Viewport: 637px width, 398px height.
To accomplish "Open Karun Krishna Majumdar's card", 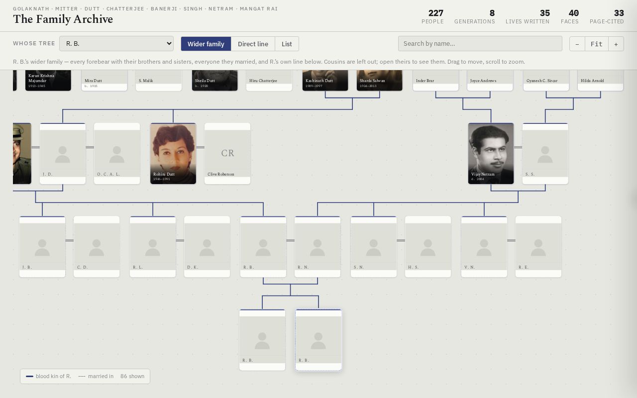I will coord(48,81).
